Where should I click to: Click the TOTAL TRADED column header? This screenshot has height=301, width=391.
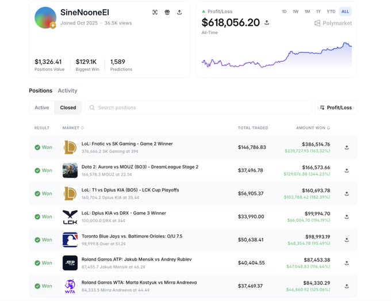coord(253,128)
